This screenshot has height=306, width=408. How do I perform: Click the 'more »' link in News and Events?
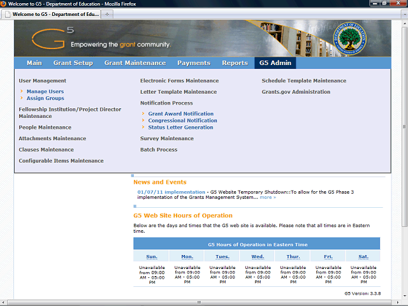pyautogui.click(x=267, y=198)
